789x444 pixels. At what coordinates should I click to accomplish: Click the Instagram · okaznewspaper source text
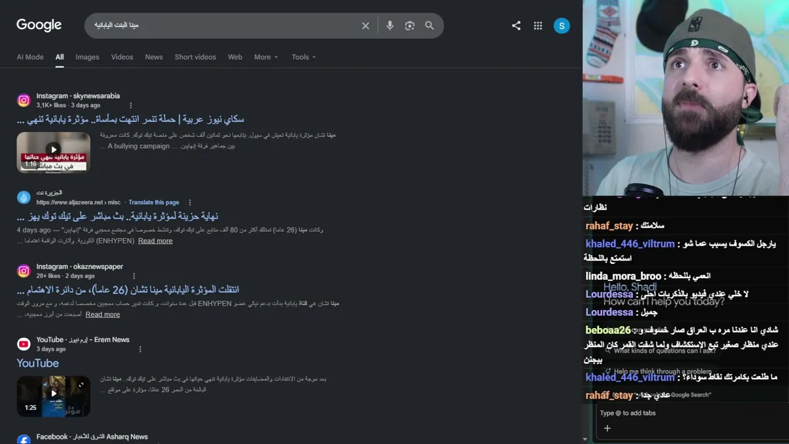point(80,267)
